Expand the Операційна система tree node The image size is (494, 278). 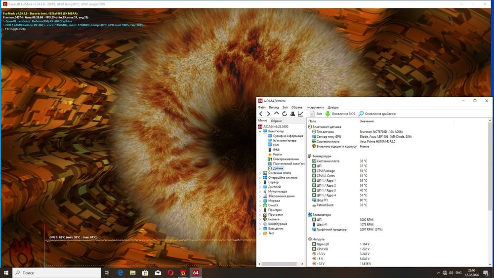[x=260, y=178]
